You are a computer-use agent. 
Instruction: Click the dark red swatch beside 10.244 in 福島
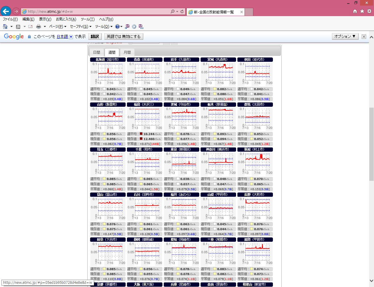click(141, 134)
